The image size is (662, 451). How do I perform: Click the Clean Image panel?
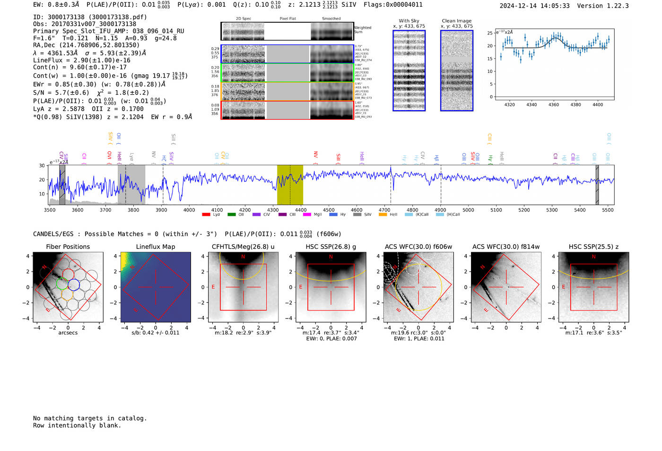click(x=457, y=71)
